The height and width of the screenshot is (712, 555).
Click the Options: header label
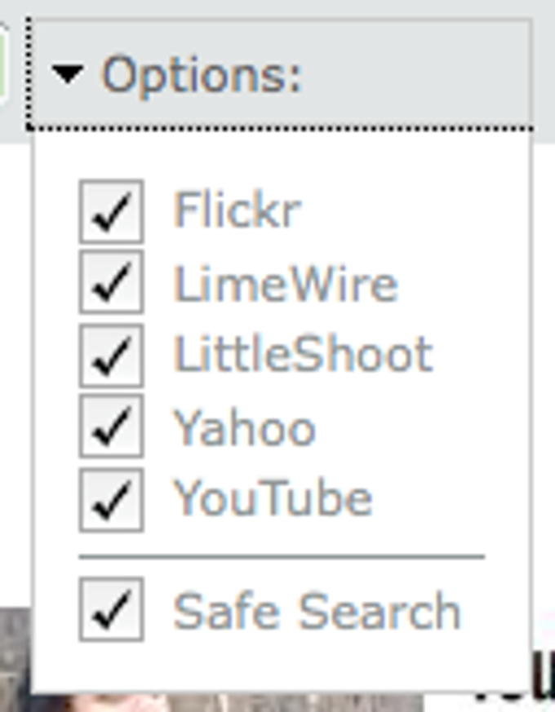click(202, 75)
